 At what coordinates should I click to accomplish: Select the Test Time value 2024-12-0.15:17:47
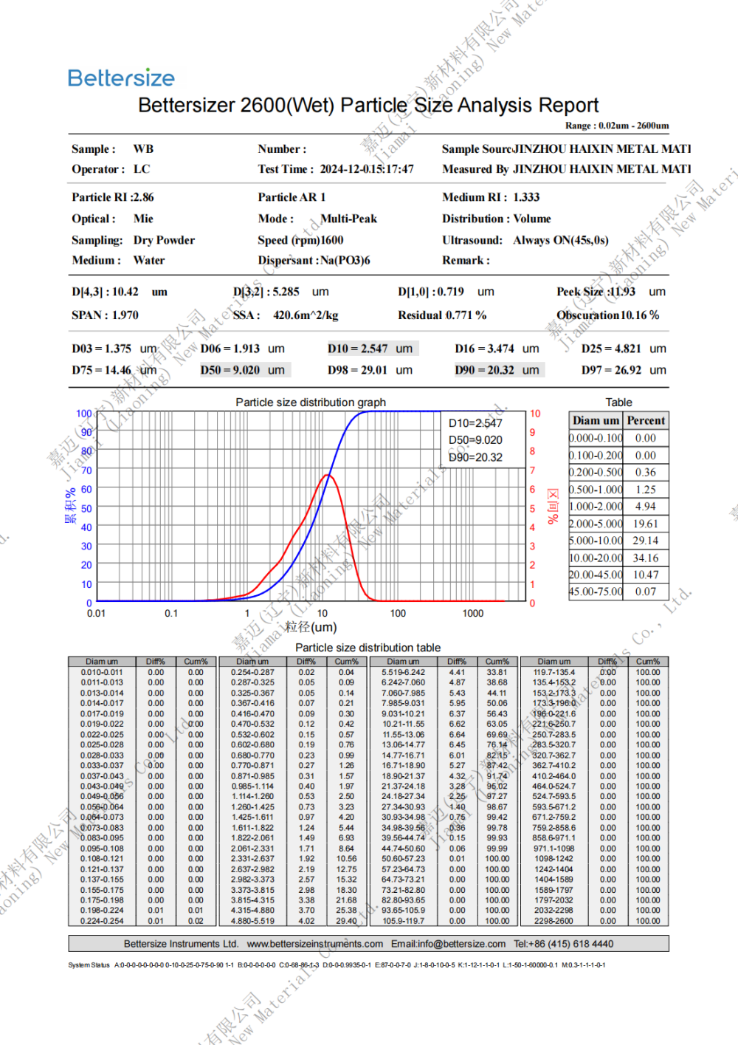[x=367, y=169]
